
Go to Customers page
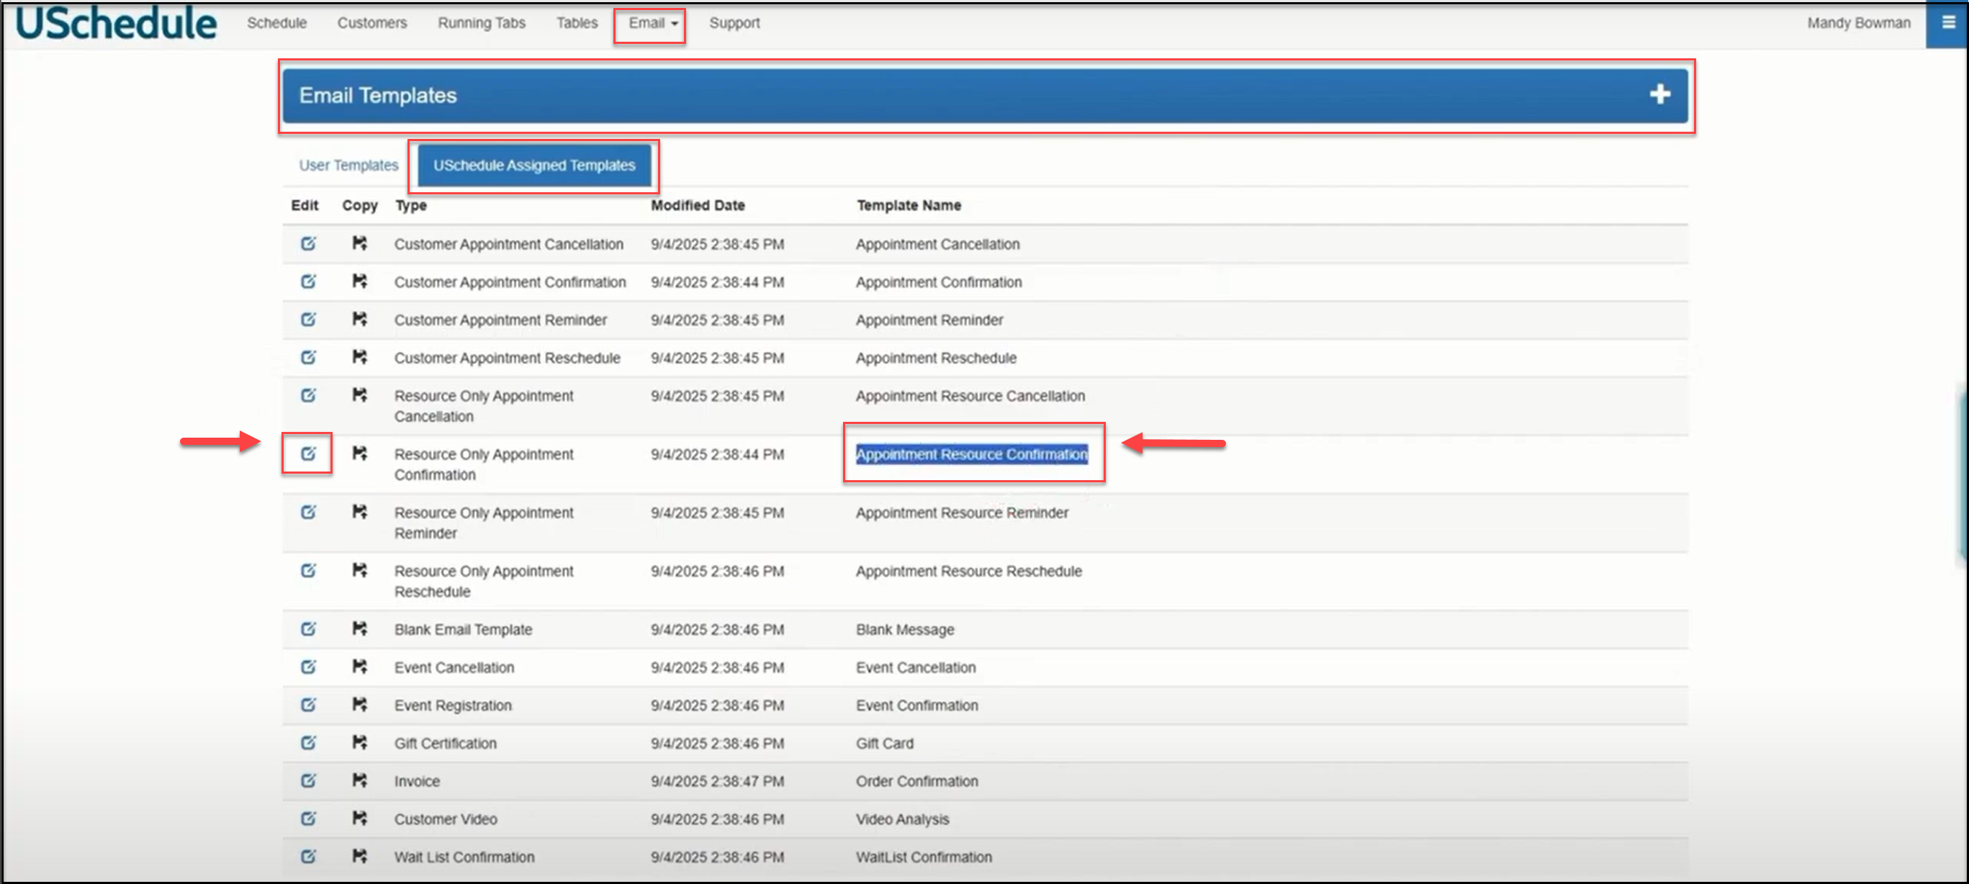pos(372,23)
